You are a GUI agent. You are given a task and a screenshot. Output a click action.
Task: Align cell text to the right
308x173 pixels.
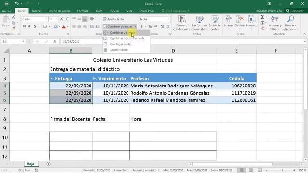click(x=85, y=26)
